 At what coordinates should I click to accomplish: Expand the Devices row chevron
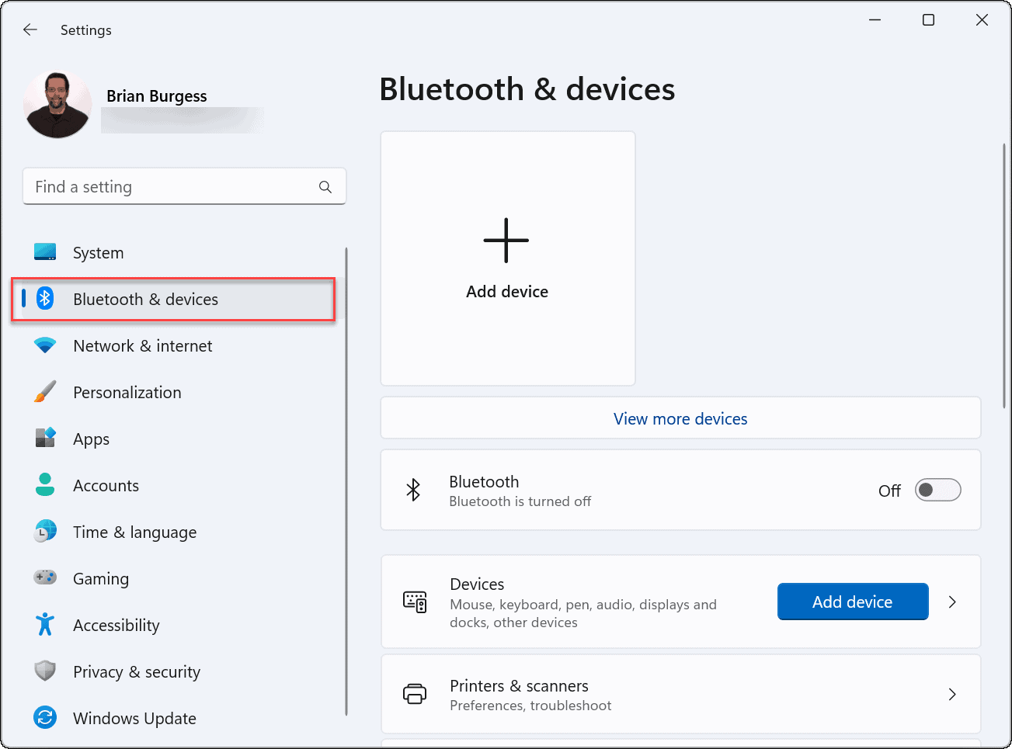pyautogui.click(x=952, y=602)
